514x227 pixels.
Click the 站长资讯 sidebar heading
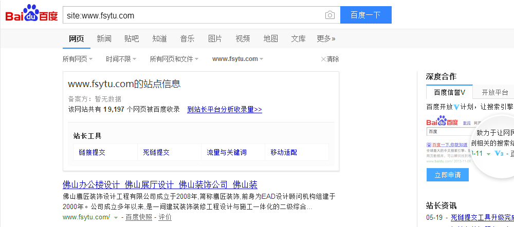click(441, 206)
